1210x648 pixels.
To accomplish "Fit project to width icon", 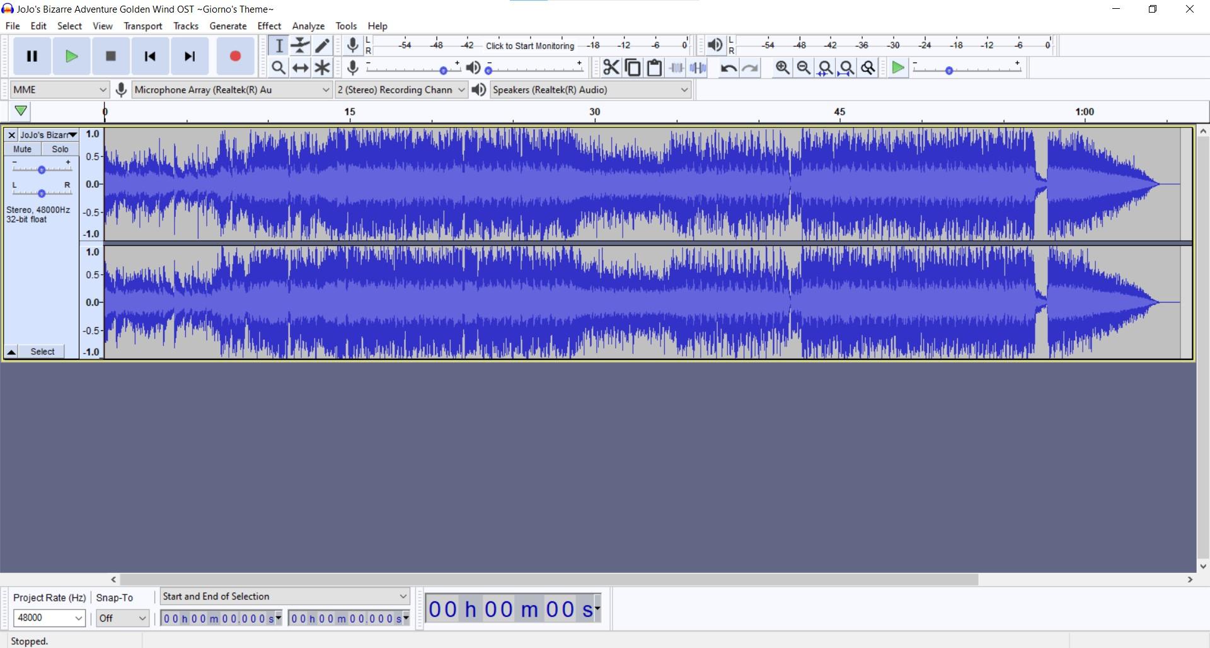I will pos(847,67).
